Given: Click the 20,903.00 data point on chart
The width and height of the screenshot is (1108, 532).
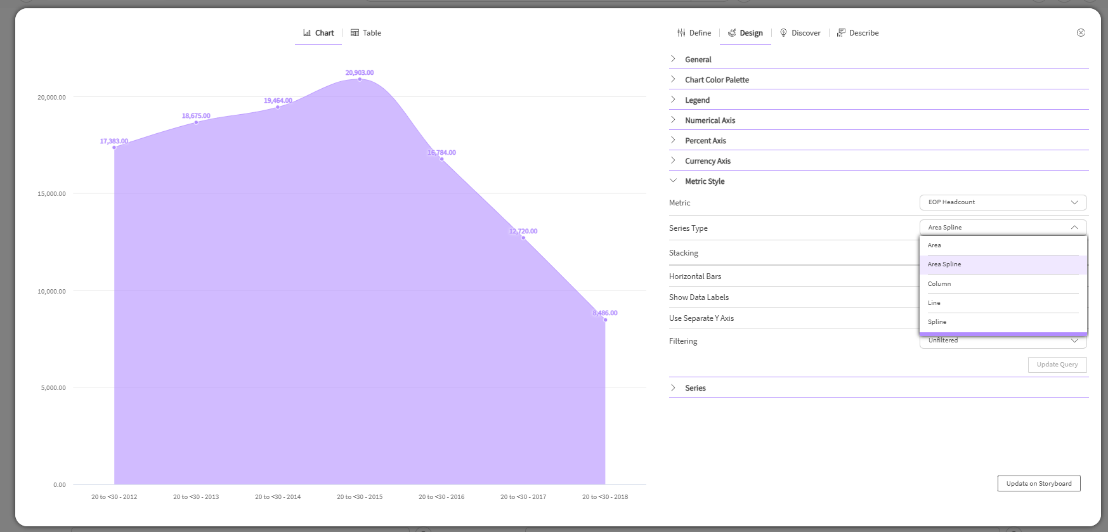Looking at the screenshot, I should coord(360,79).
